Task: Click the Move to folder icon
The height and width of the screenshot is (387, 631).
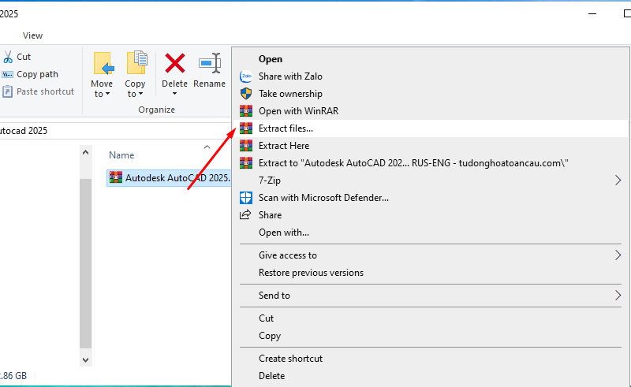Action: point(103,63)
